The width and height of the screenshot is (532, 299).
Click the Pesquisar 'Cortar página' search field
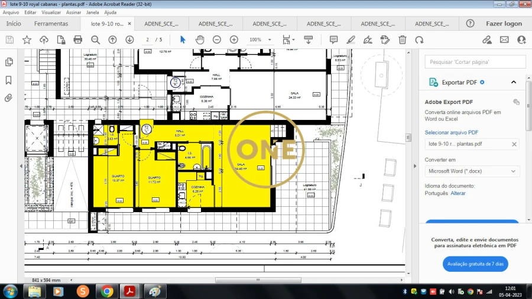point(475,62)
